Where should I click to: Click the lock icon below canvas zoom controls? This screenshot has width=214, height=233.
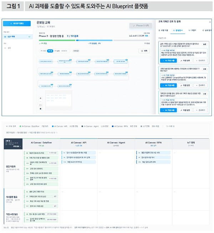point(40,109)
